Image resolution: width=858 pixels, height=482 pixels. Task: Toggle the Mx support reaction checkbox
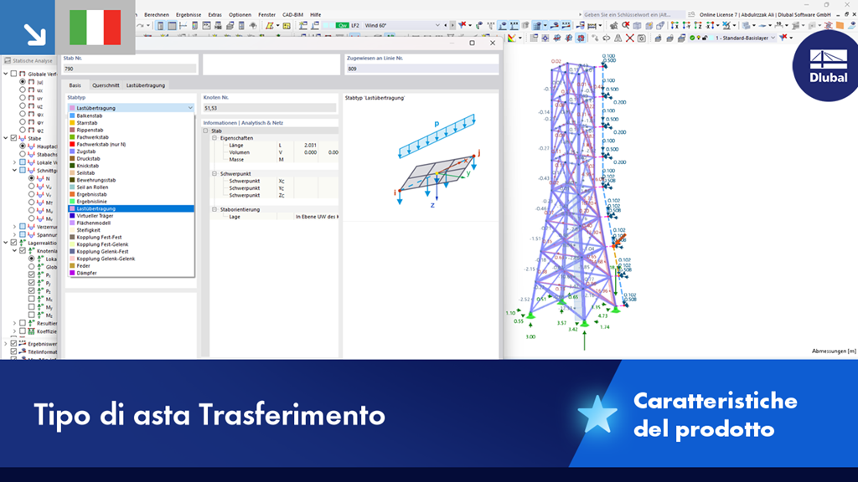[31, 299]
